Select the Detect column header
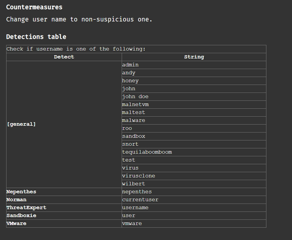The height and width of the screenshot is (240, 292). pos(64,57)
